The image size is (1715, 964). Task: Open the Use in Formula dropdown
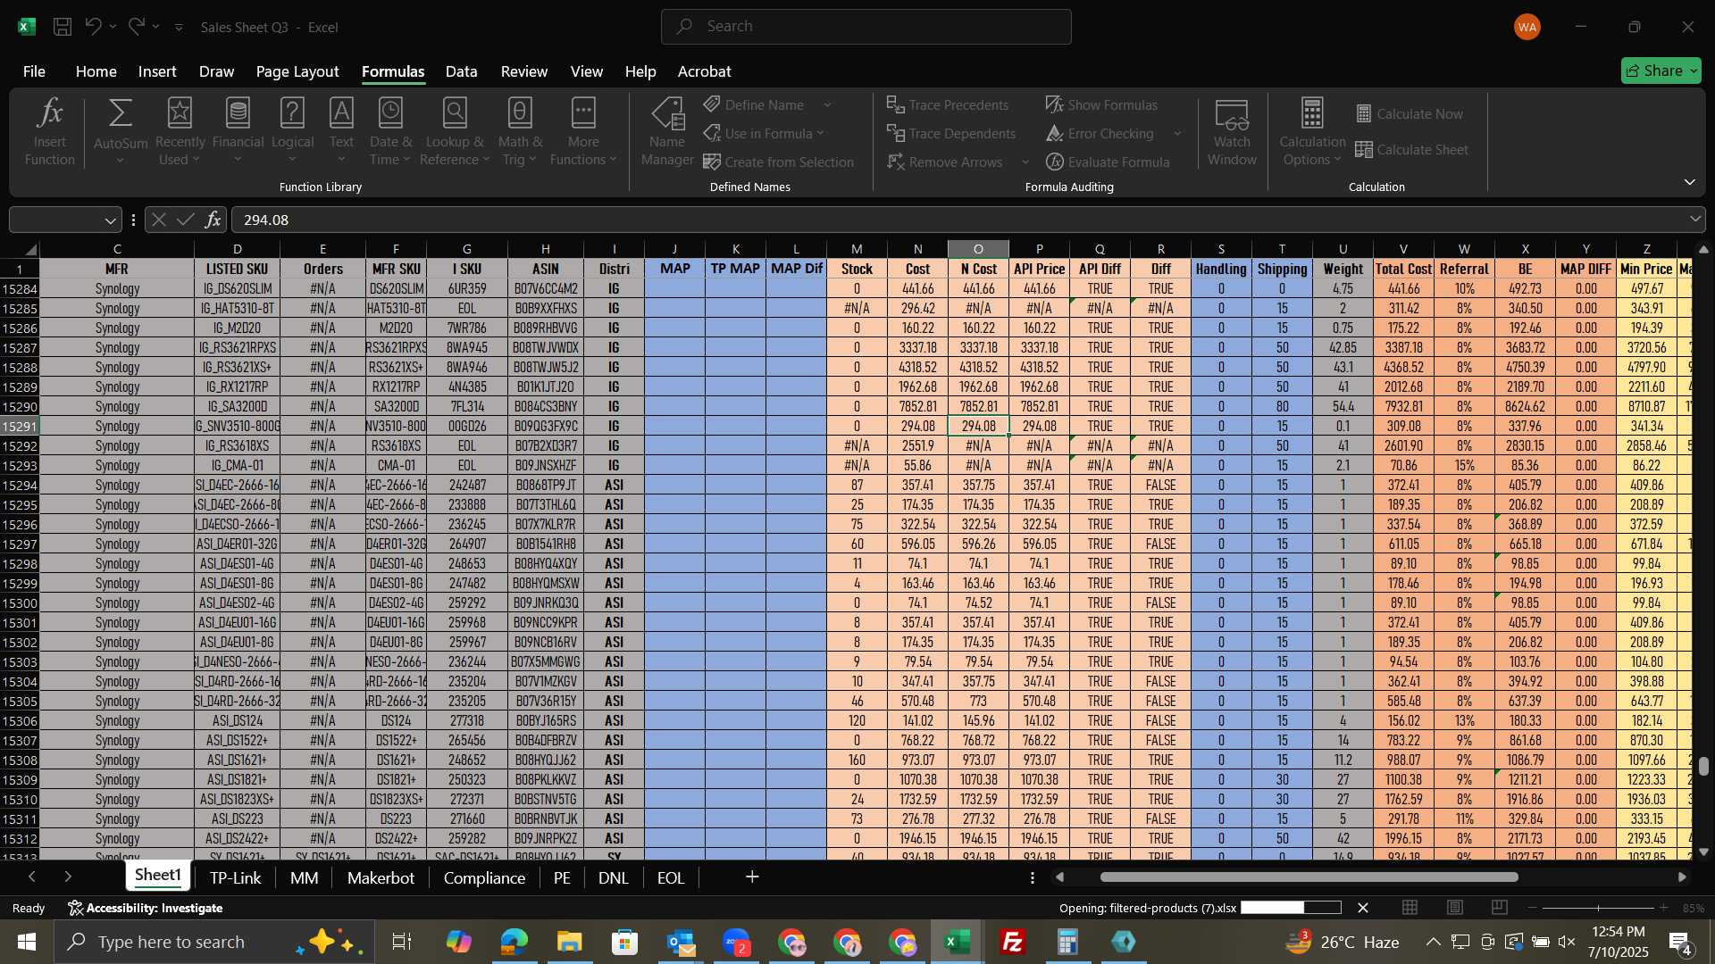[x=764, y=134]
